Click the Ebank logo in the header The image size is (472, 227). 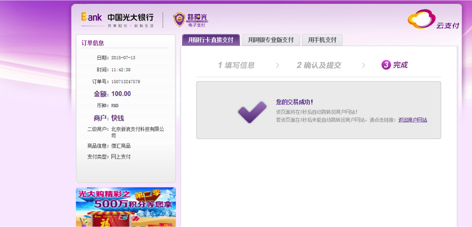point(92,17)
